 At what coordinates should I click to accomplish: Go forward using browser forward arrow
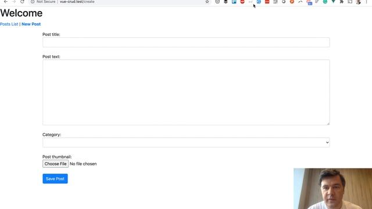click(x=14, y=2)
